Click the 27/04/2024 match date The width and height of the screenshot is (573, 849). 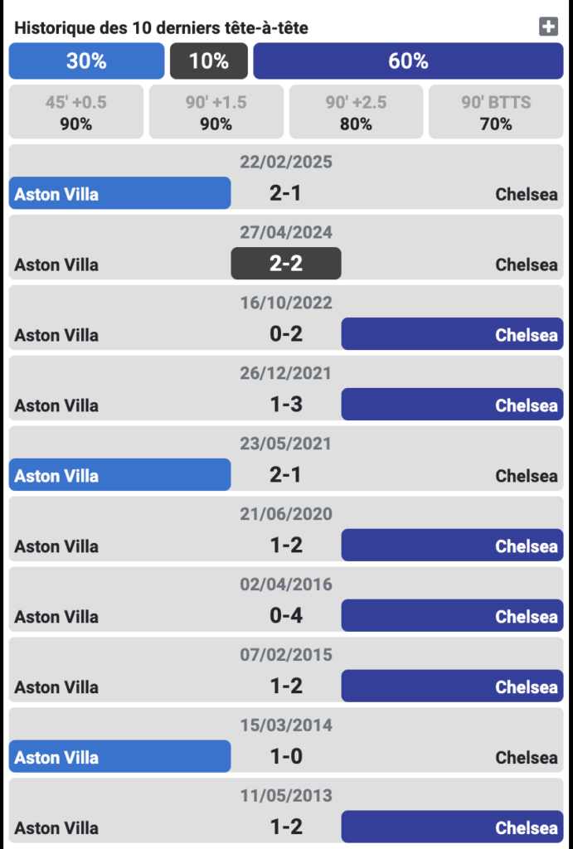[x=285, y=232]
